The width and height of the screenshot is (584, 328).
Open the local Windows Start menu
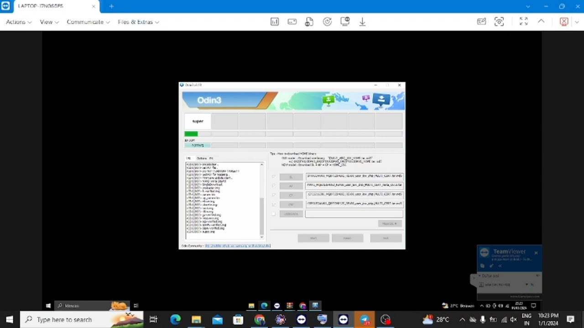point(10,319)
